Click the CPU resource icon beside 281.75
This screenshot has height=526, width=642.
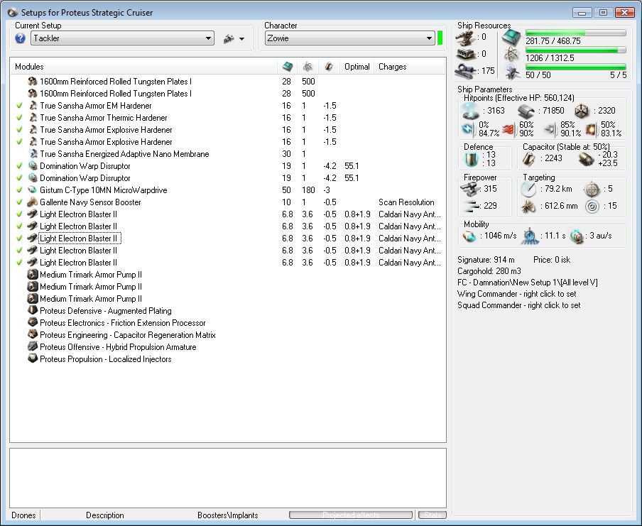[511, 38]
